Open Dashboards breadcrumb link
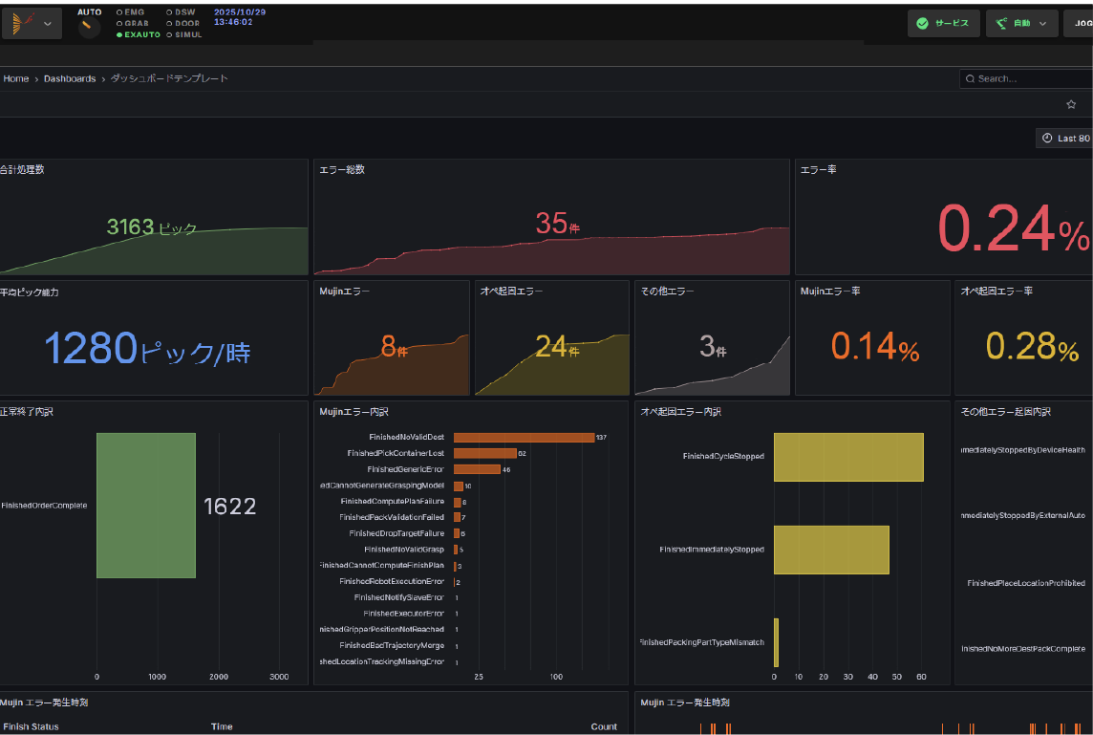Screen dimensions: 1093x735 pos(70,78)
